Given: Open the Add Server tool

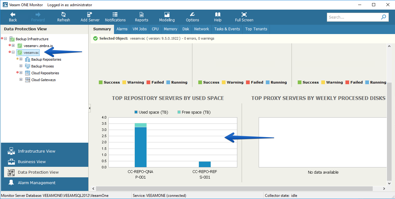Looking at the screenshot, I should (x=90, y=15).
